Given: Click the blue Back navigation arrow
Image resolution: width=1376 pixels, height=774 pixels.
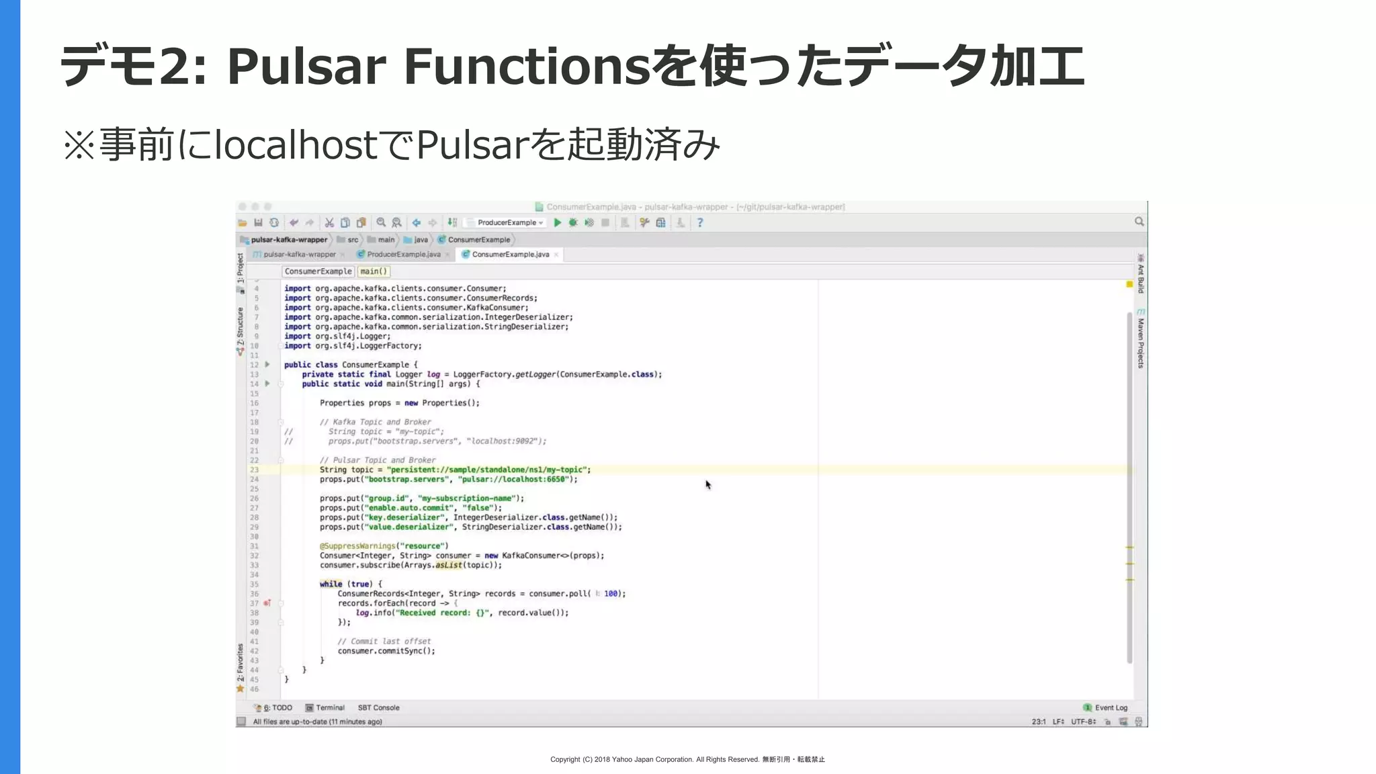Looking at the screenshot, I should pos(417,222).
